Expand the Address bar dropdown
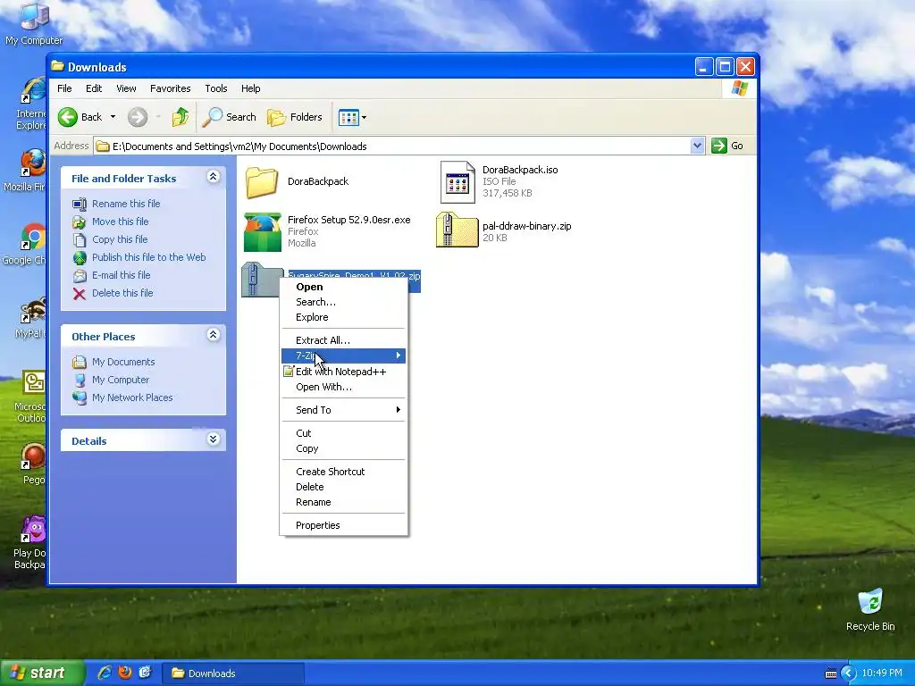This screenshot has height=686, width=915. 697,146
